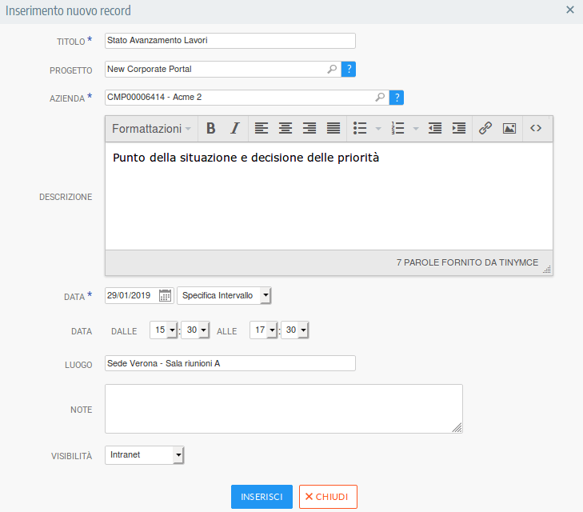The width and height of the screenshot is (583, 512).
Task: Apply italic formatting in the editor
Action: tap(235, 128)
